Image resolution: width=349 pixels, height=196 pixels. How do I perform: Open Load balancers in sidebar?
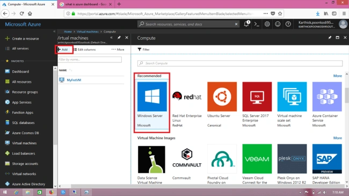pyautogui.click(x=20, y=154)
